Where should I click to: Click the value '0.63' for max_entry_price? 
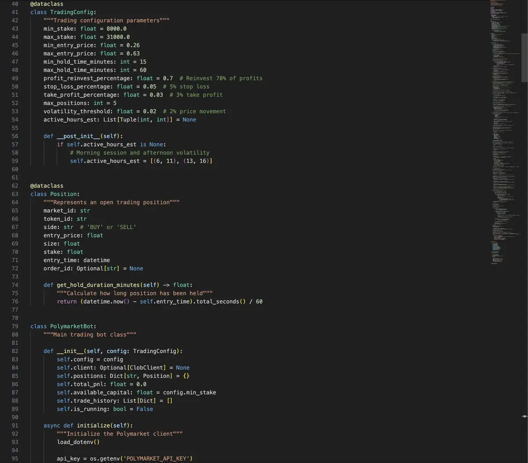pyautogui.click(x=133, y=53)
